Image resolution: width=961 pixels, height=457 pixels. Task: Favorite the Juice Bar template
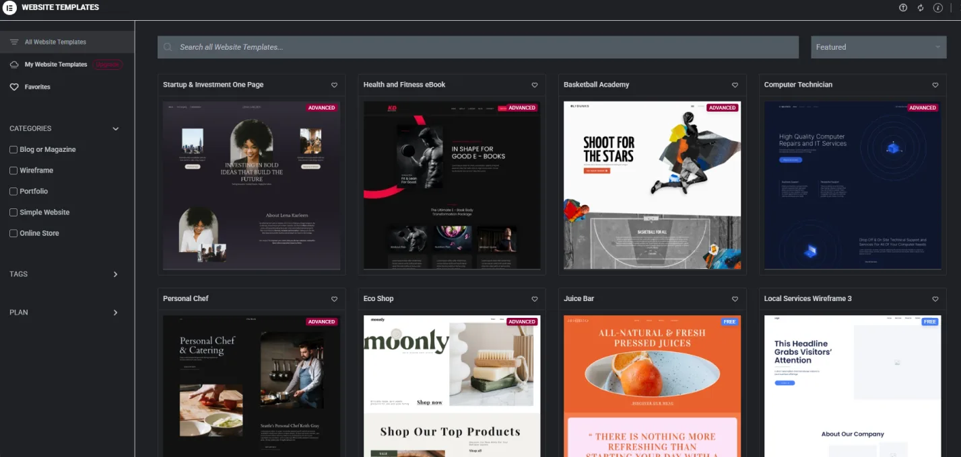click(x=735, y=299)
